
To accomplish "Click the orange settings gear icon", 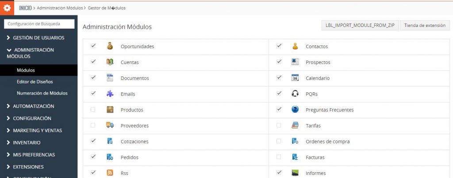I will (7, 8).
